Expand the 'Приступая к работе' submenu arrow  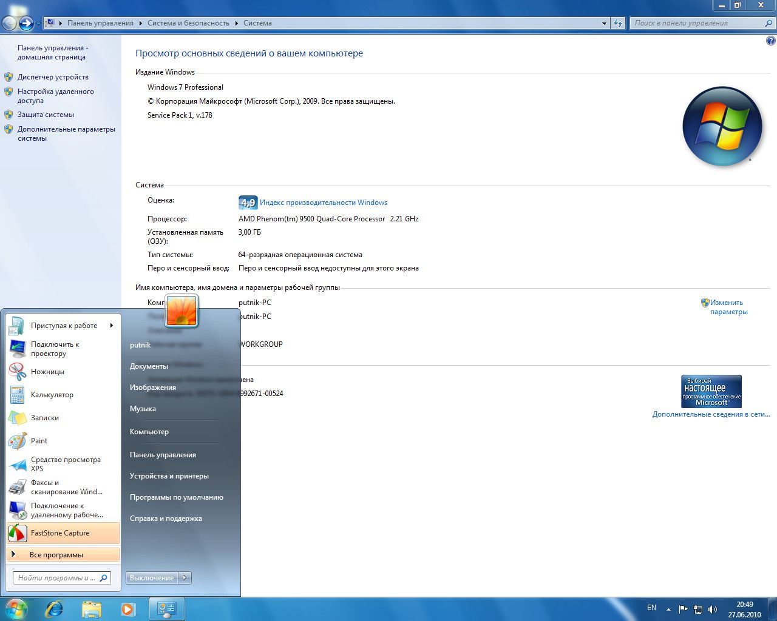click(112, 326)
